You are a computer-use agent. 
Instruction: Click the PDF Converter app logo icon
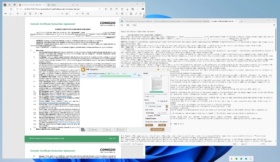83,70
